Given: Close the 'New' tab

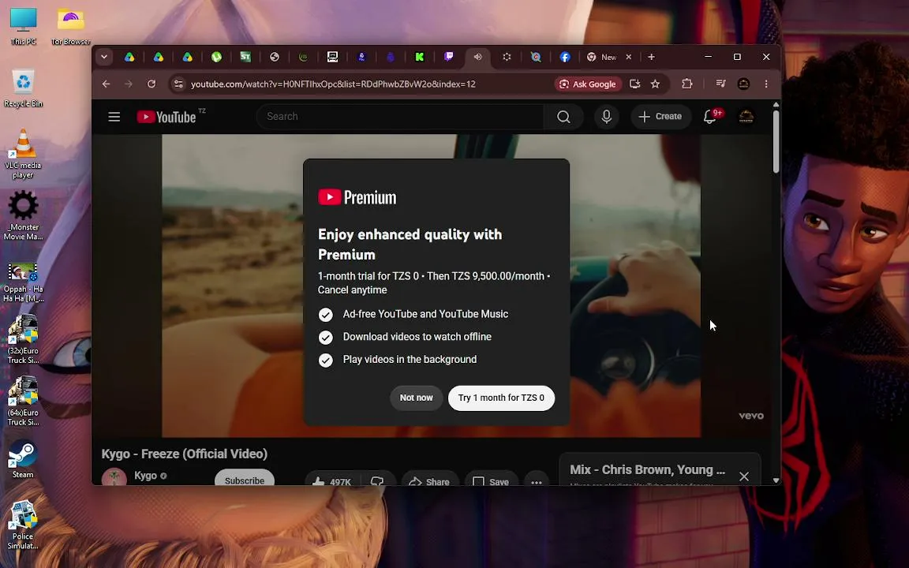Looking at the screenshot, I should tap(628, 57).
